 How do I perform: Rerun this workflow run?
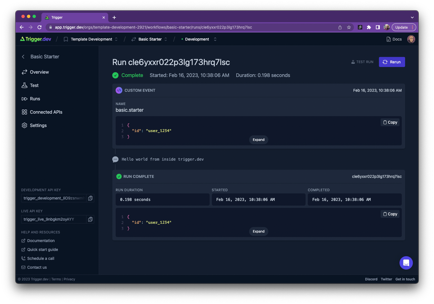coord(392,62)
